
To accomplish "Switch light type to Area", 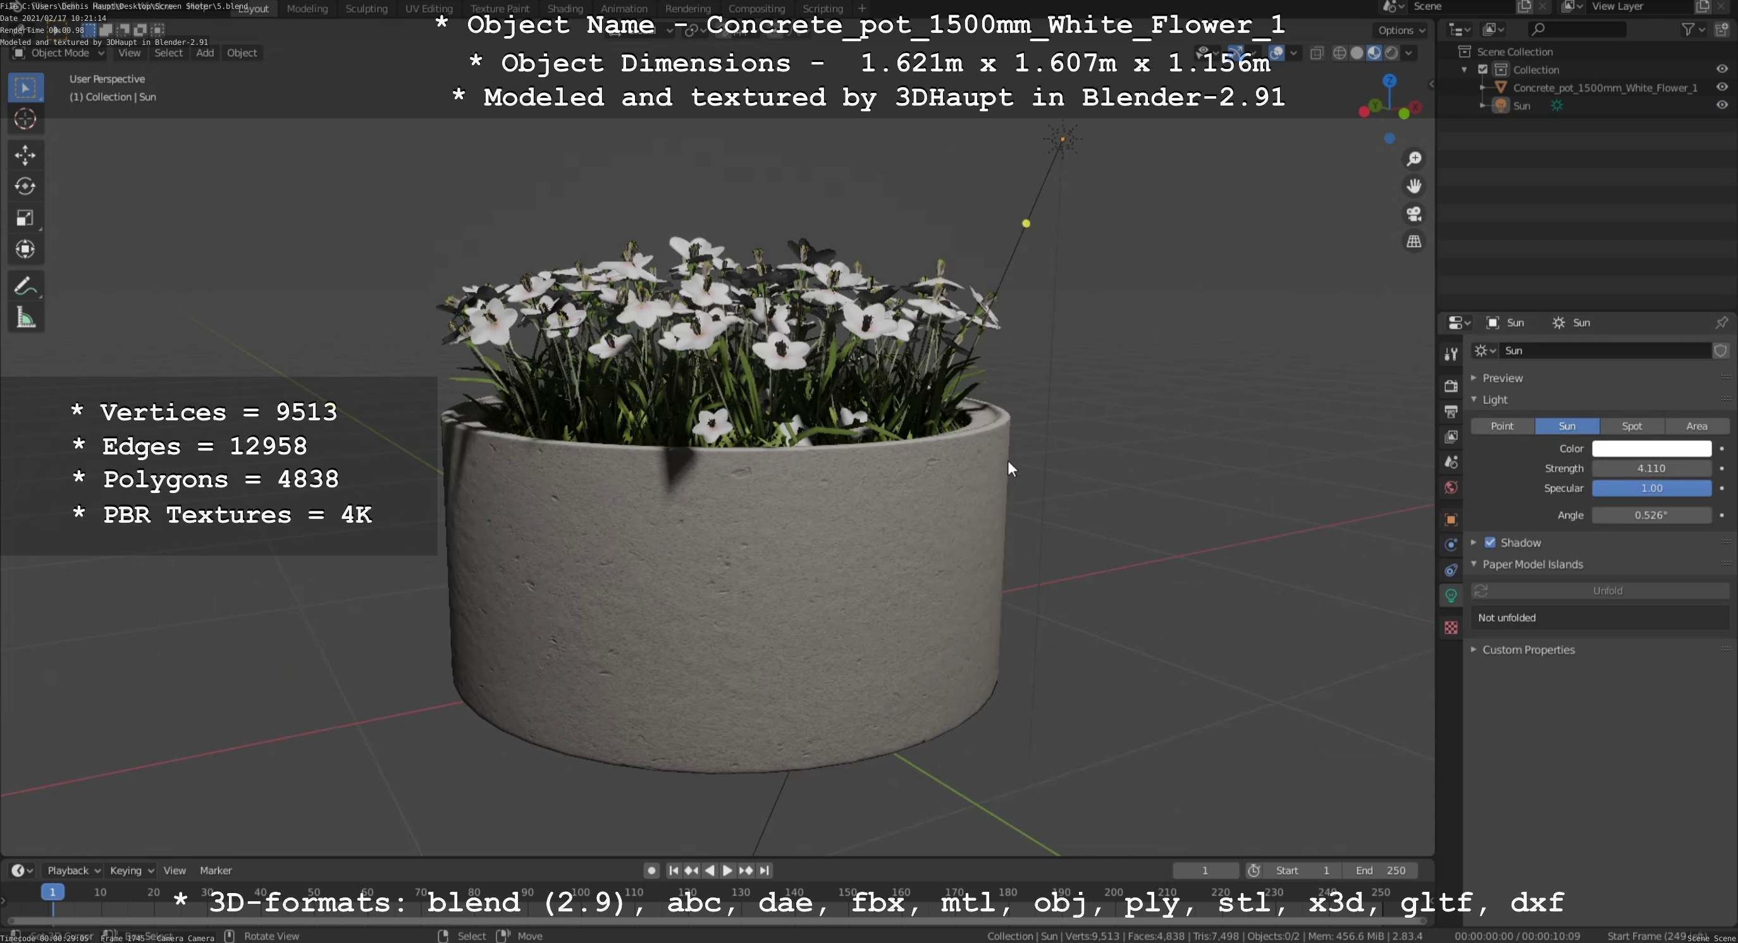I will pos(1696,426).
